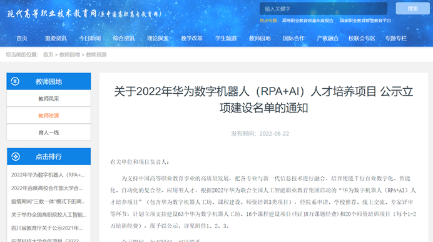This screenshot has width=433, height=242.
Task: Click 首页 in the breadcrumb trail
Action: coord(48,54)
